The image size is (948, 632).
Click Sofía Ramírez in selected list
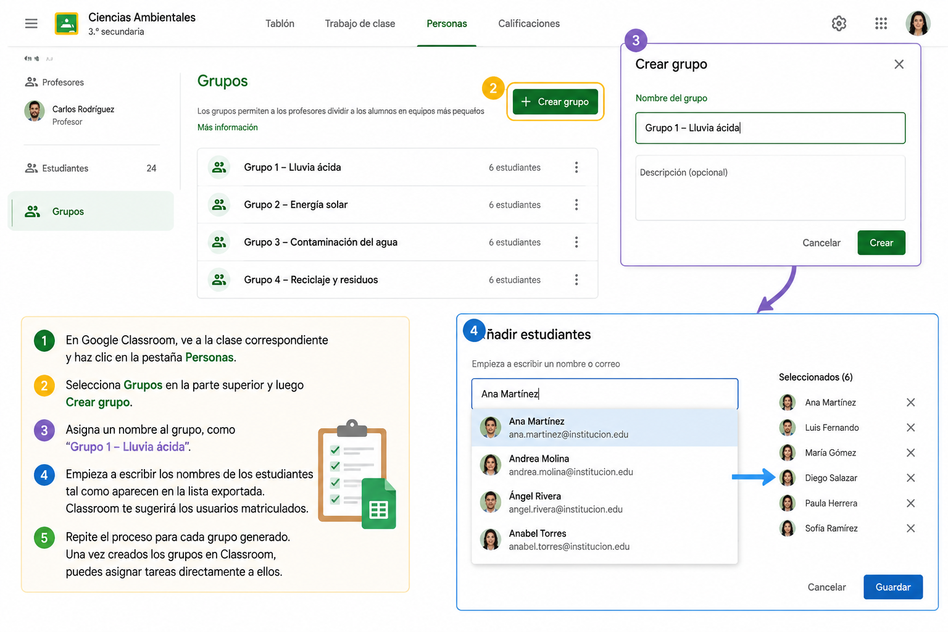[831, 528]
